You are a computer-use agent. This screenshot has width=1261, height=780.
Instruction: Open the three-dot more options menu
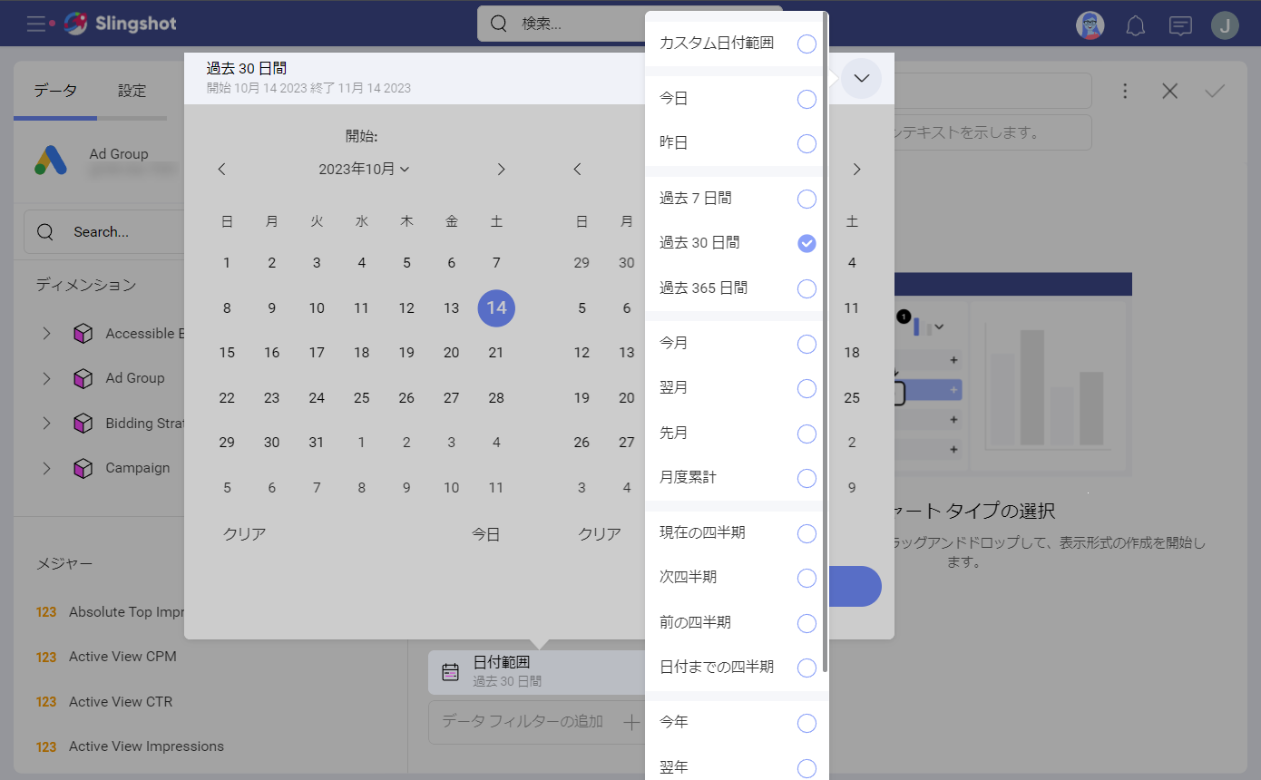click(x=1125, y=91)
